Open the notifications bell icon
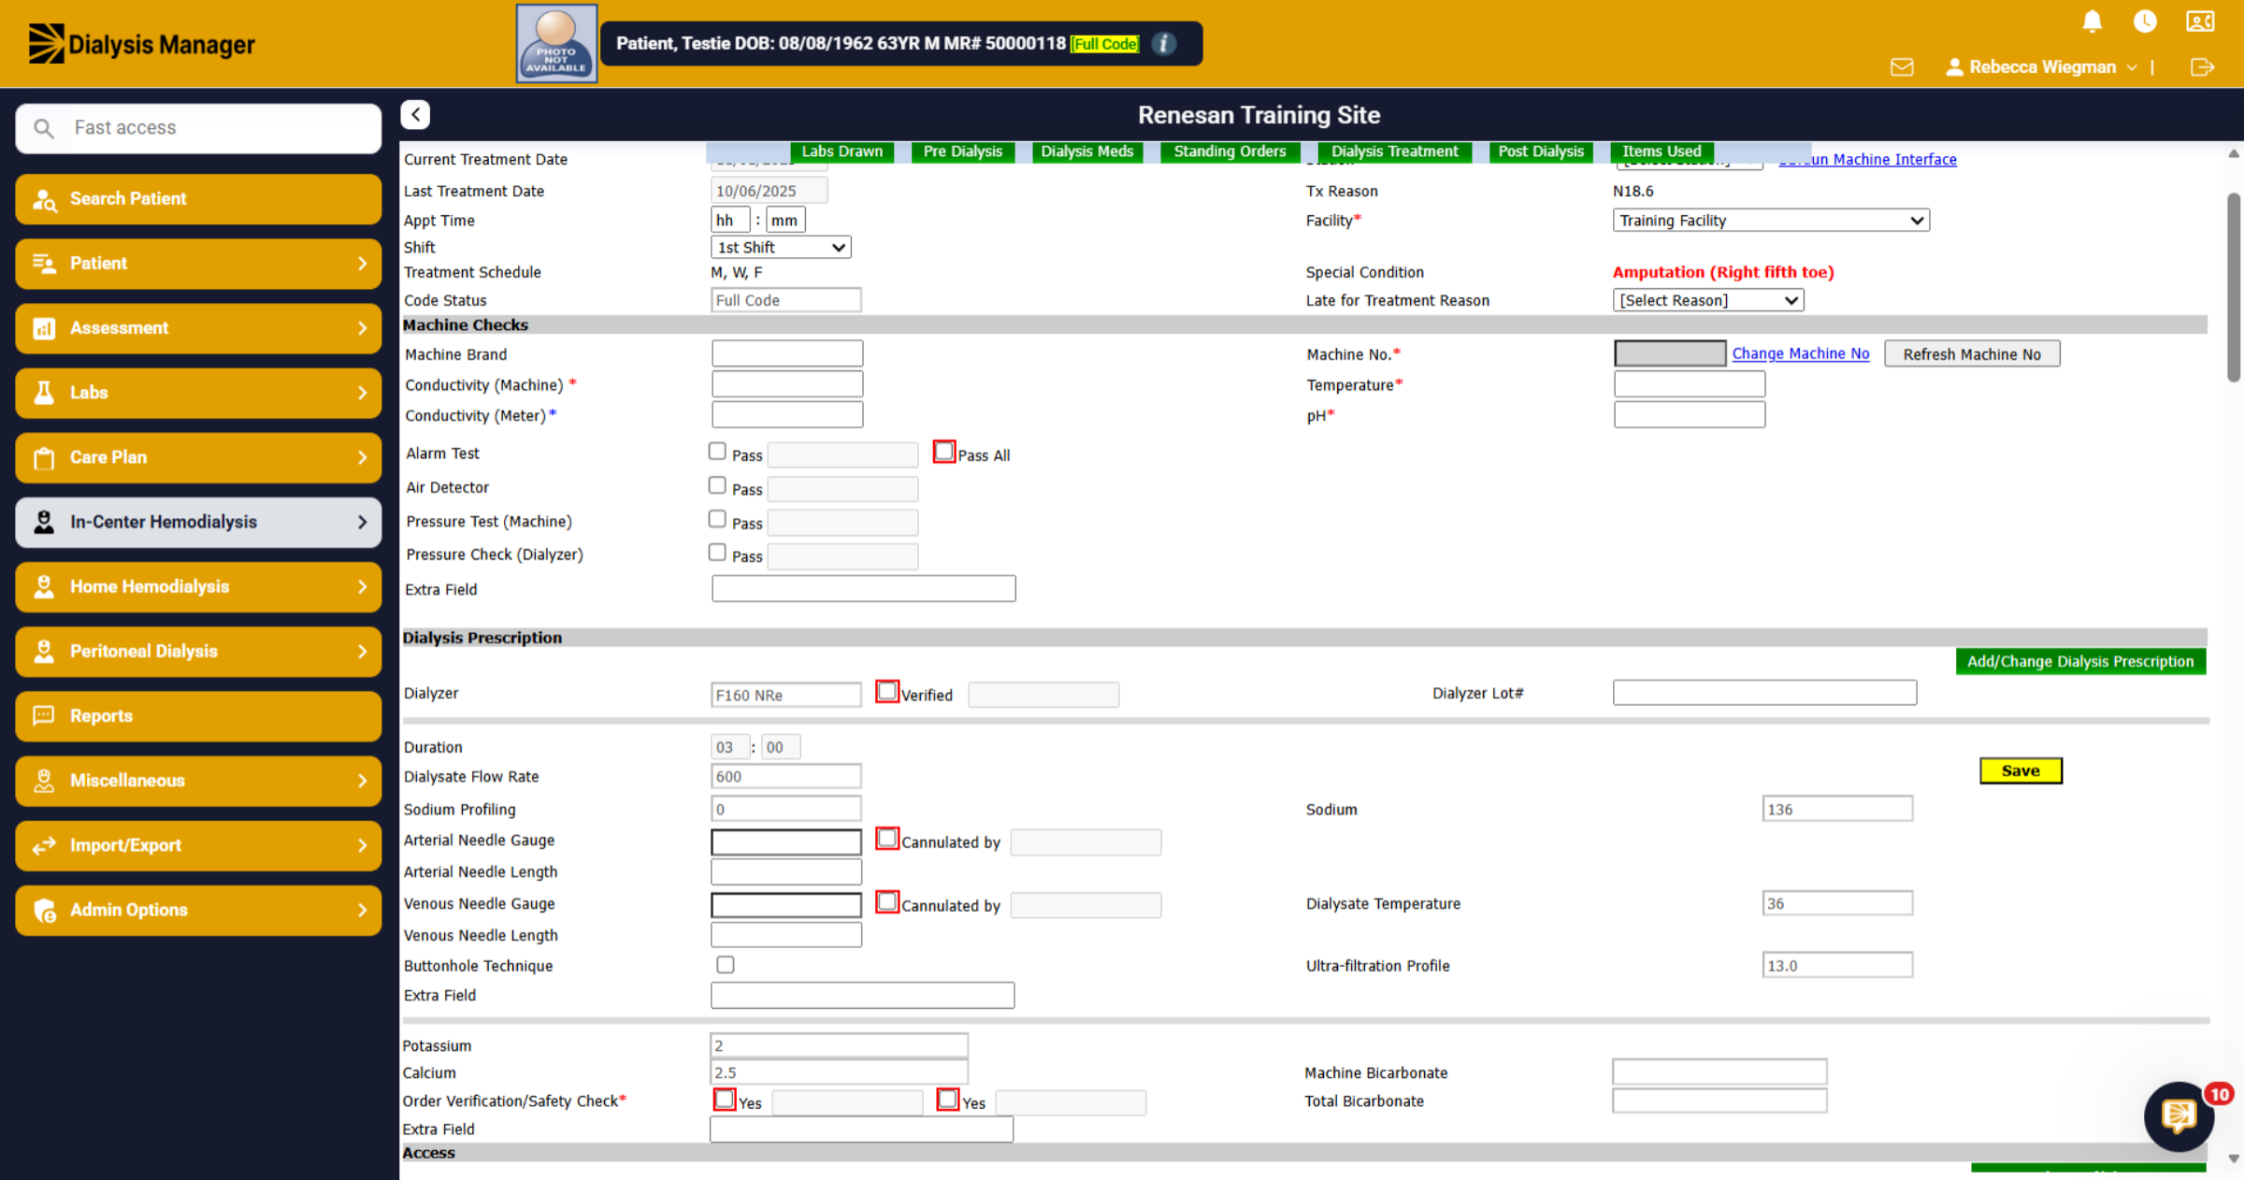The height and width of the screenshot is (1180, 2244). pyautogui.click(x=2092, y=21)
